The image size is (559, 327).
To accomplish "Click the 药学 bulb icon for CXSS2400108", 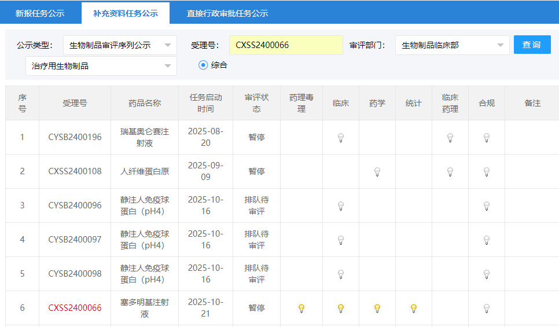I will [x=377, y=172].
